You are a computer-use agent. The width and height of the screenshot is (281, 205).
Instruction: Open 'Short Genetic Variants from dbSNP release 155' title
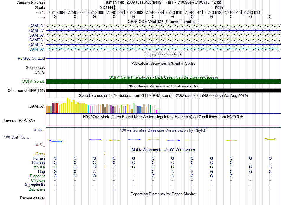(x=163, y=86)
